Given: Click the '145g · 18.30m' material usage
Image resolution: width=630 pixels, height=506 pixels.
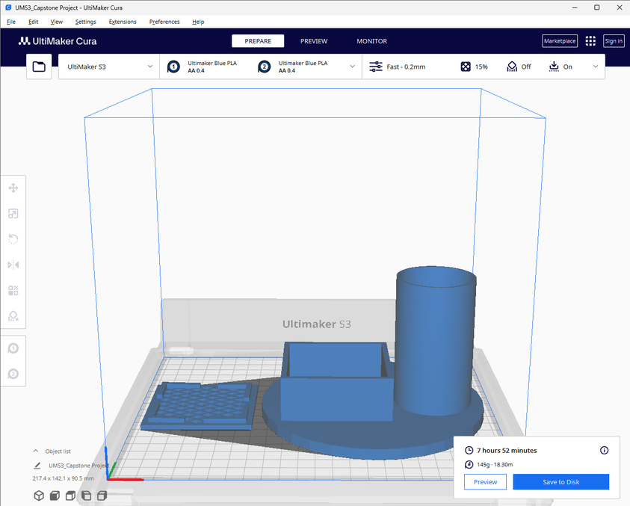Looking at the screenshot, I should tap(495, 465).
